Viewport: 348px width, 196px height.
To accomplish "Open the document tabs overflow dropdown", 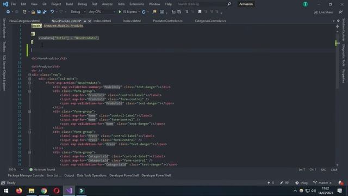I will (333, 21).
